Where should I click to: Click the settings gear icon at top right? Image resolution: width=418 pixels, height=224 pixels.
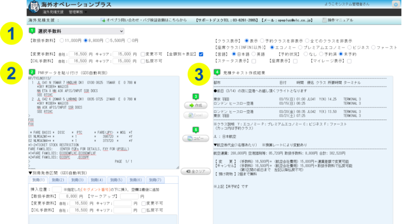click(x=409, y=5)
